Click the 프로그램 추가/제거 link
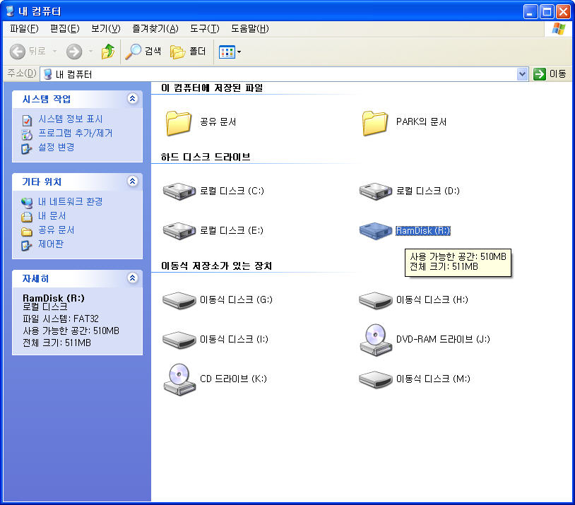 coord(76,133)
